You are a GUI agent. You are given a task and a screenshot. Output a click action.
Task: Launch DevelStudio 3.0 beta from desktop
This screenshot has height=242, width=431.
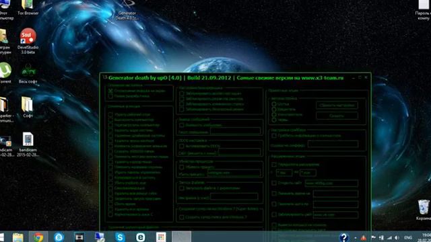pyautogui.click(x=28, y=40)
